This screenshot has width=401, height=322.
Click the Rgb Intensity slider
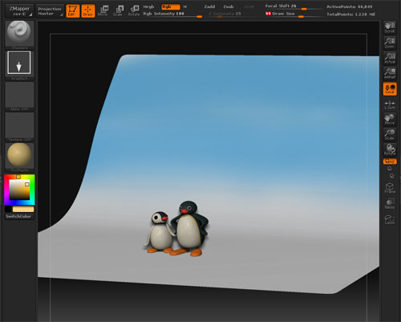[172, 14]
